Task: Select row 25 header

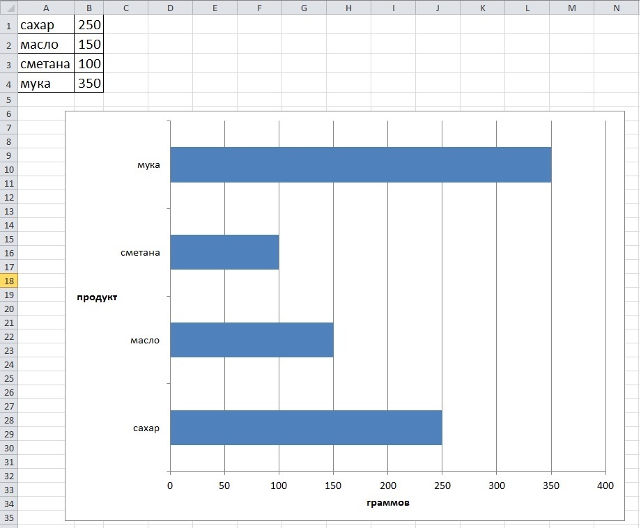Action: 8,378
